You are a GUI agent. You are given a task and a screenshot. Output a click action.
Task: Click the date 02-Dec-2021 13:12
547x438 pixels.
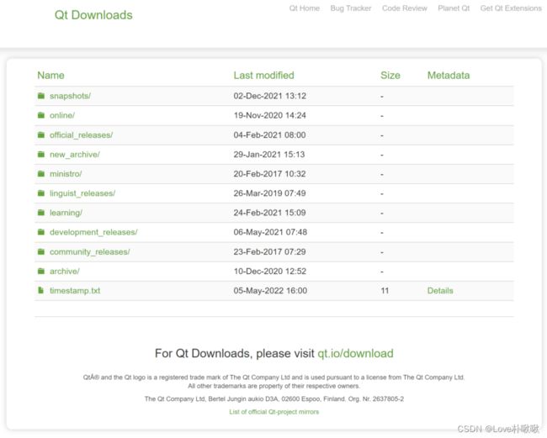click(x=269, y=96)
